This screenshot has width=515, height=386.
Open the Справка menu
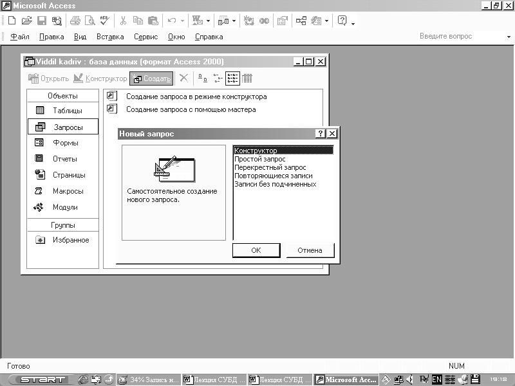pyautogui.click(x=209, y=37)
